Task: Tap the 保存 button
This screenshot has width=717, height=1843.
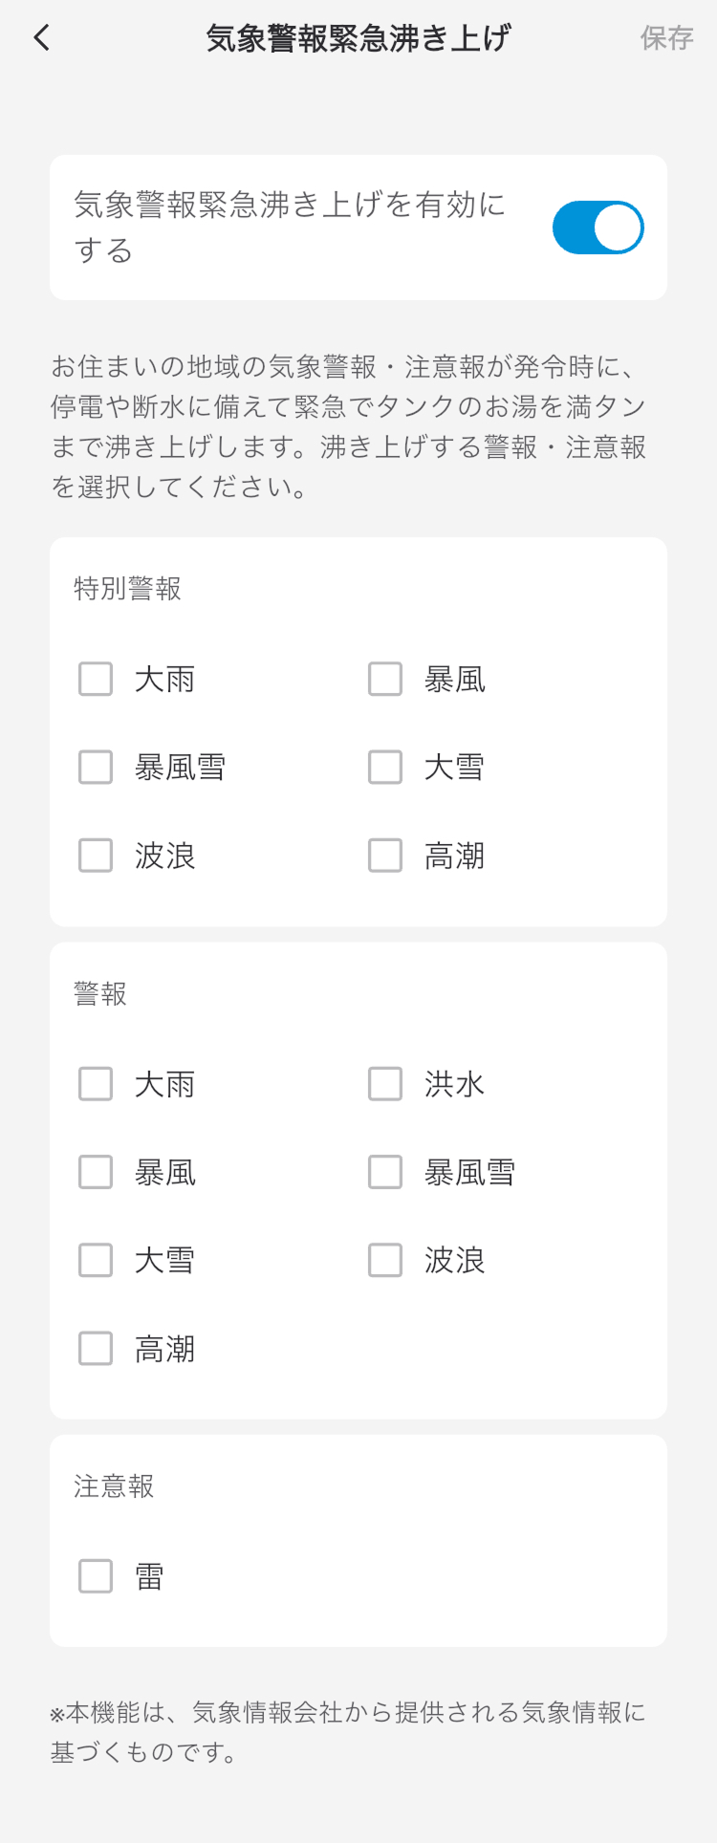Action: [666, 38]
